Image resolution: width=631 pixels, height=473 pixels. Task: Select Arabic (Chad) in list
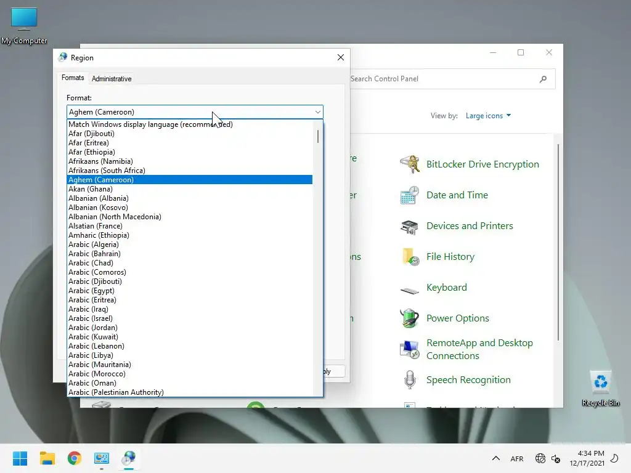pyautogui.click(x=190, y=263)
